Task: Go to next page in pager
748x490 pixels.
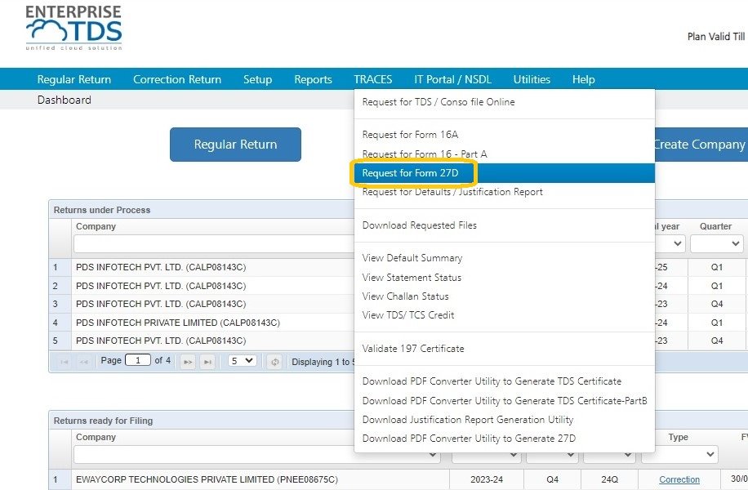Action: (188, 362)
